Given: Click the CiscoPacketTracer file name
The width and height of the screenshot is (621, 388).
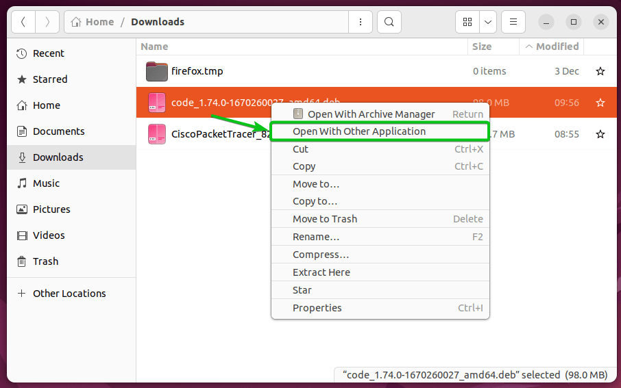Looking at the screenshot, I should [x=220, y=134].
